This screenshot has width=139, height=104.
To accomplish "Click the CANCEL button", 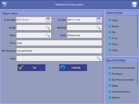I will click(x=73, y=68).
